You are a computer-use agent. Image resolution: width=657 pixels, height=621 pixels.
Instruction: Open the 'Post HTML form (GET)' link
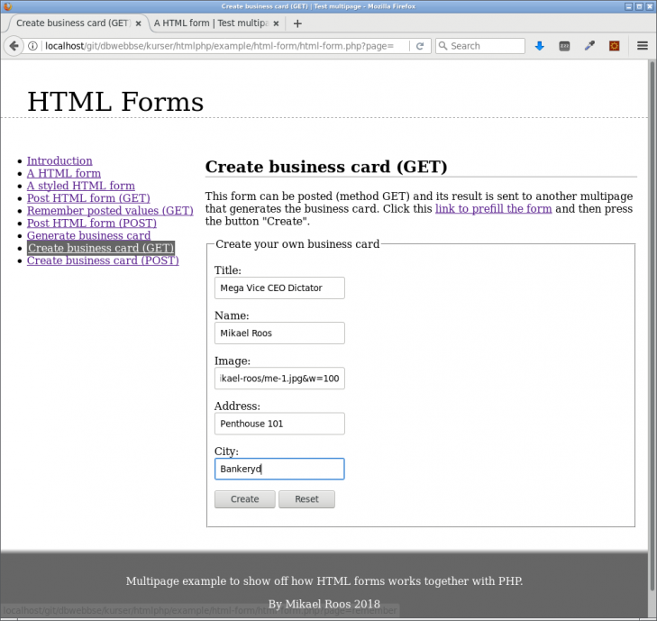[x=88, y=198]
